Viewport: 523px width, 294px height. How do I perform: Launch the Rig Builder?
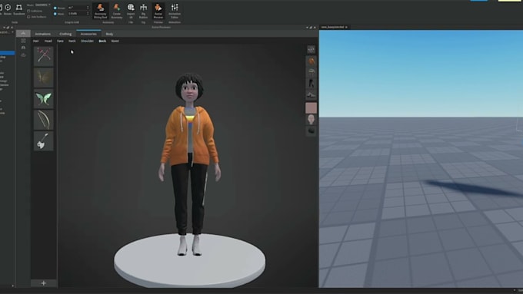tap(143, 11)
